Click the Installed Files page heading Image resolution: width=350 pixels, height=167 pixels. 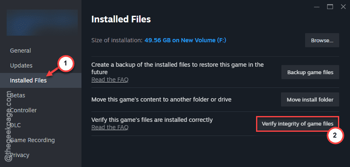point(121,19)
